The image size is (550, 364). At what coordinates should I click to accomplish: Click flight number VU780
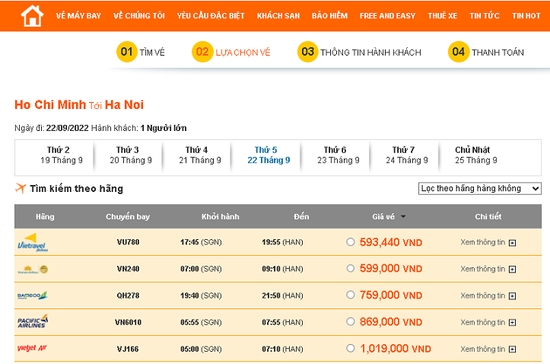[x=128, y=242]
